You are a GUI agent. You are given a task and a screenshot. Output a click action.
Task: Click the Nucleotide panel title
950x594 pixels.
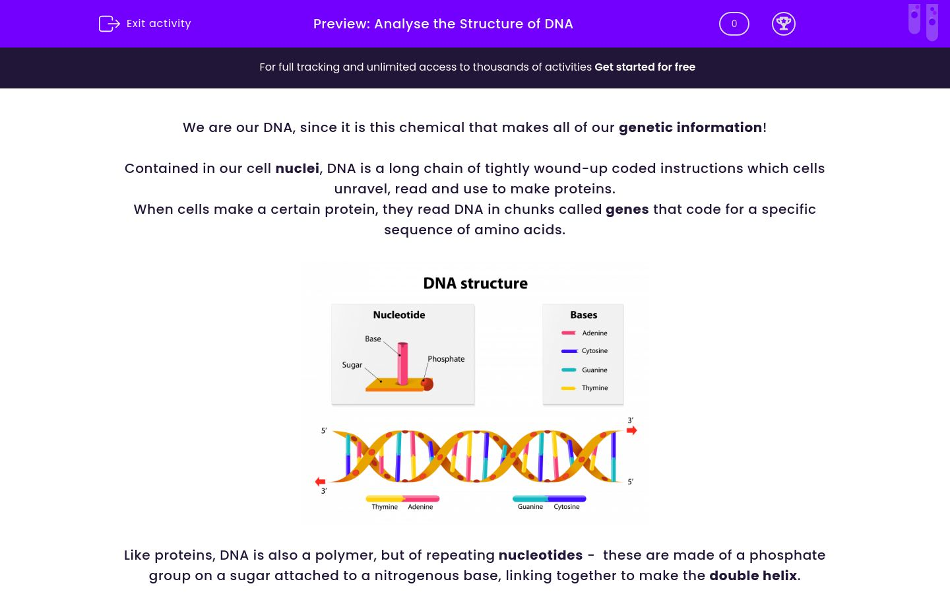pos(399,315)
